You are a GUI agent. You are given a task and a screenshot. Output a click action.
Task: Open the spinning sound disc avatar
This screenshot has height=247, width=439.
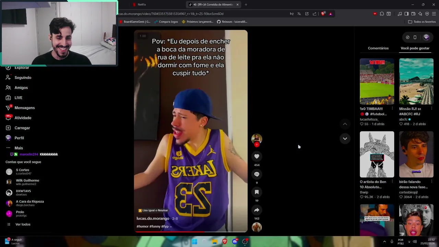click(x=257, y=227)
